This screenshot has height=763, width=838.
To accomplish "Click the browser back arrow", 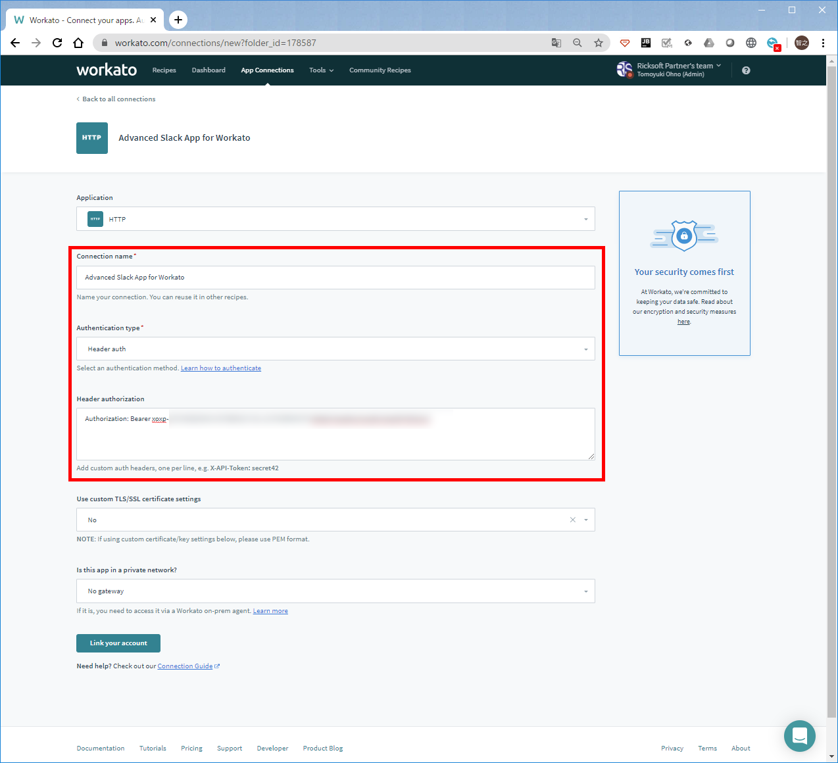I will pyautogui.click(x=15, y=43).
